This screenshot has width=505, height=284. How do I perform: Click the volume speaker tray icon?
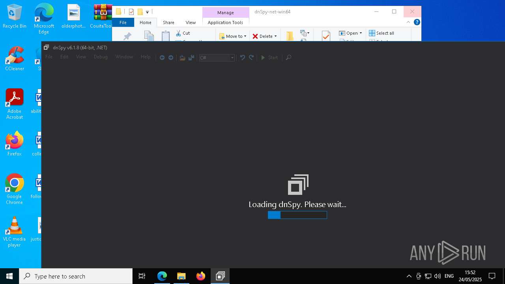click(437, 276)
